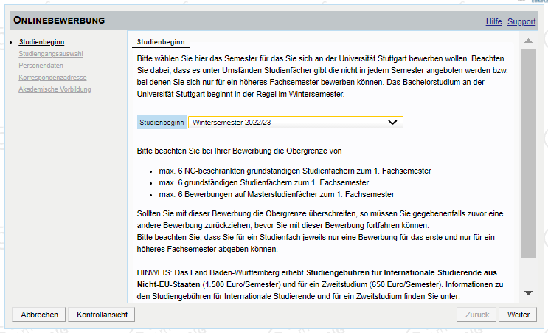Open the Kontrollansicht view
Viewport: 548px width, 333px height.
coord(102,315)
